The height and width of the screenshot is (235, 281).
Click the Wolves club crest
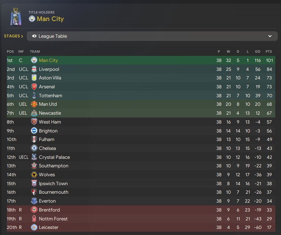click(34, 174)
